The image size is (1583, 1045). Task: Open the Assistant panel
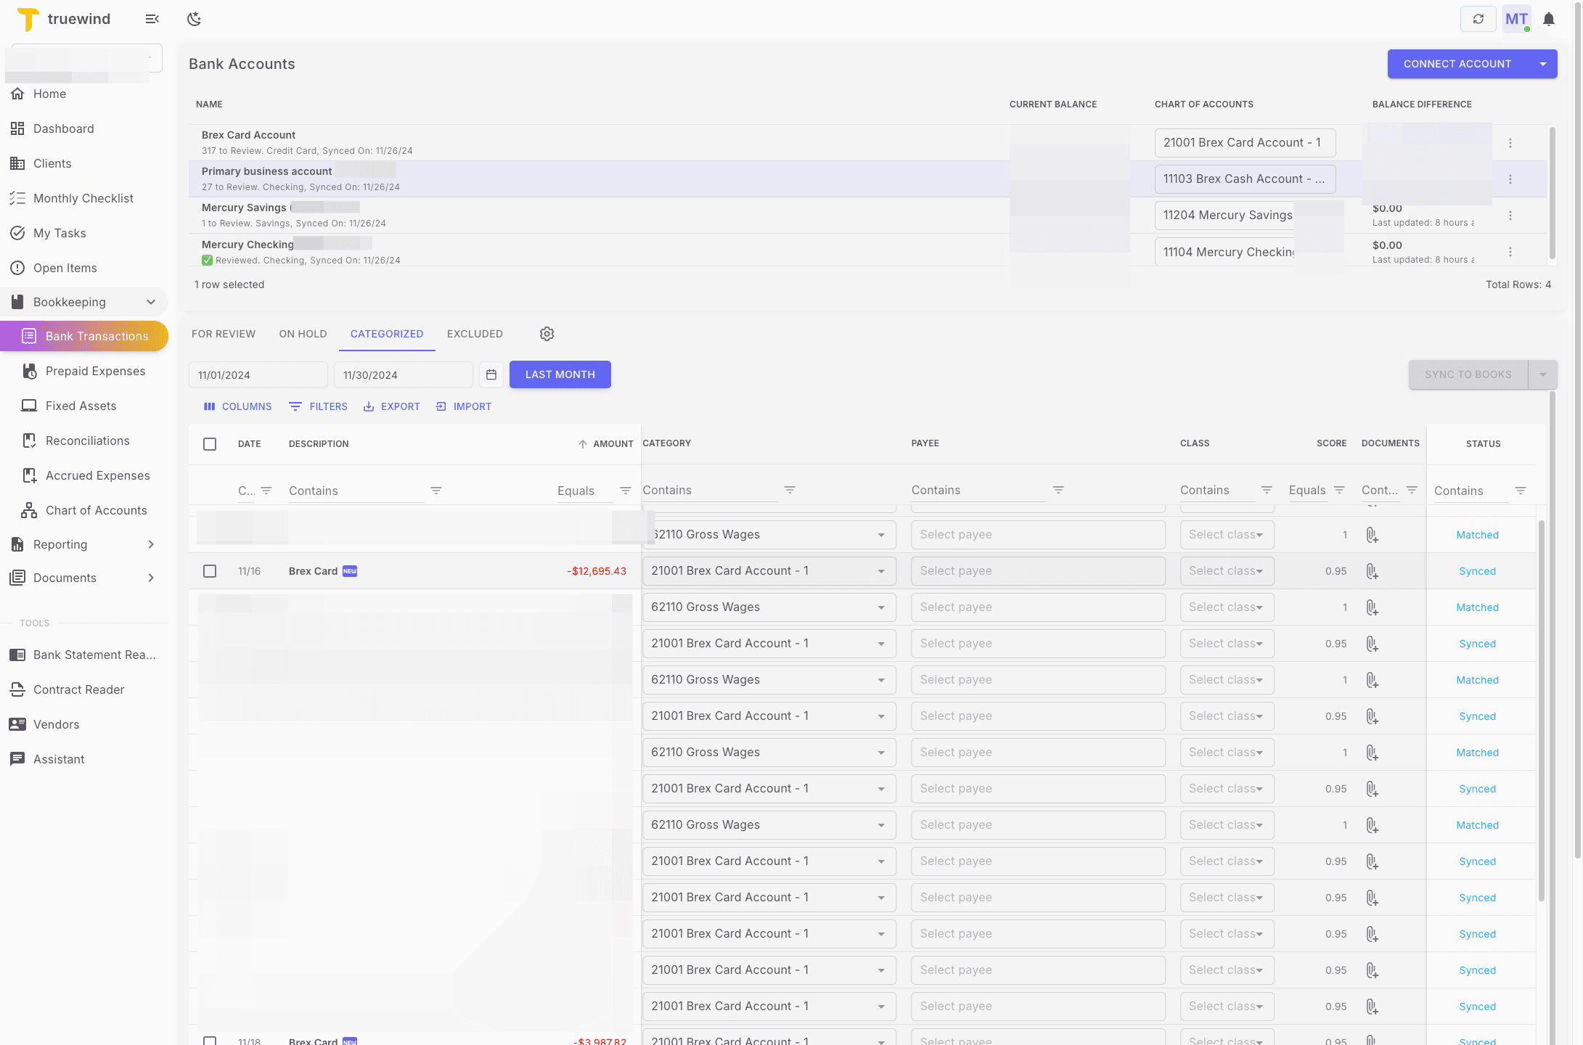[x=58, y=759]
